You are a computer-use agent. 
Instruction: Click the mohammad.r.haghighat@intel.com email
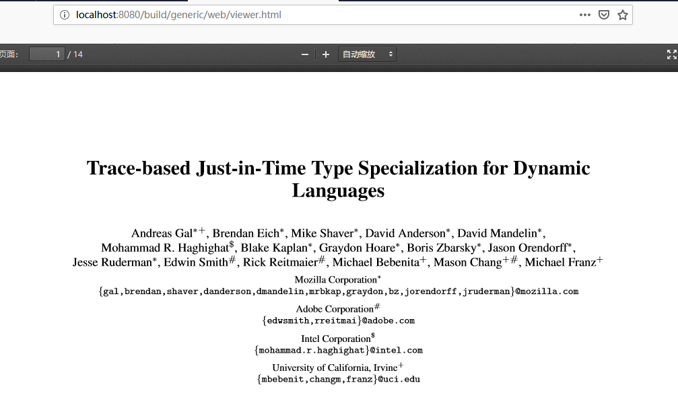[x=339, y=351]
